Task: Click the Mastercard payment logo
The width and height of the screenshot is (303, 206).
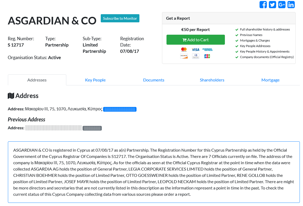Action: click(x=184, y=49)
